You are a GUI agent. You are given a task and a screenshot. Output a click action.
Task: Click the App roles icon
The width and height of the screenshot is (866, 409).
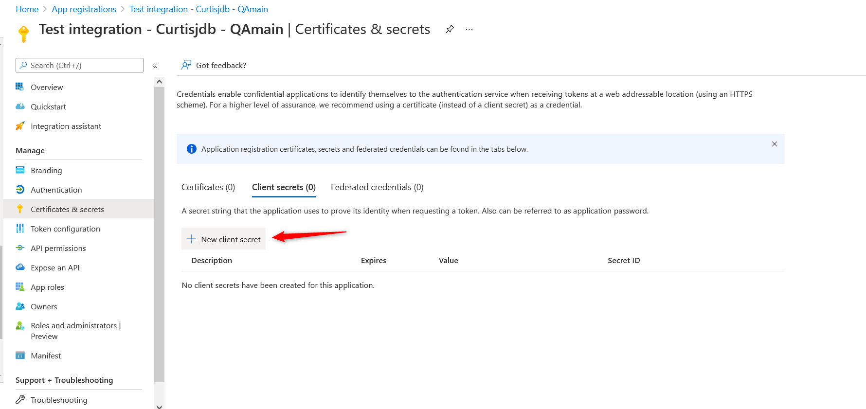(x=20, y=287)
